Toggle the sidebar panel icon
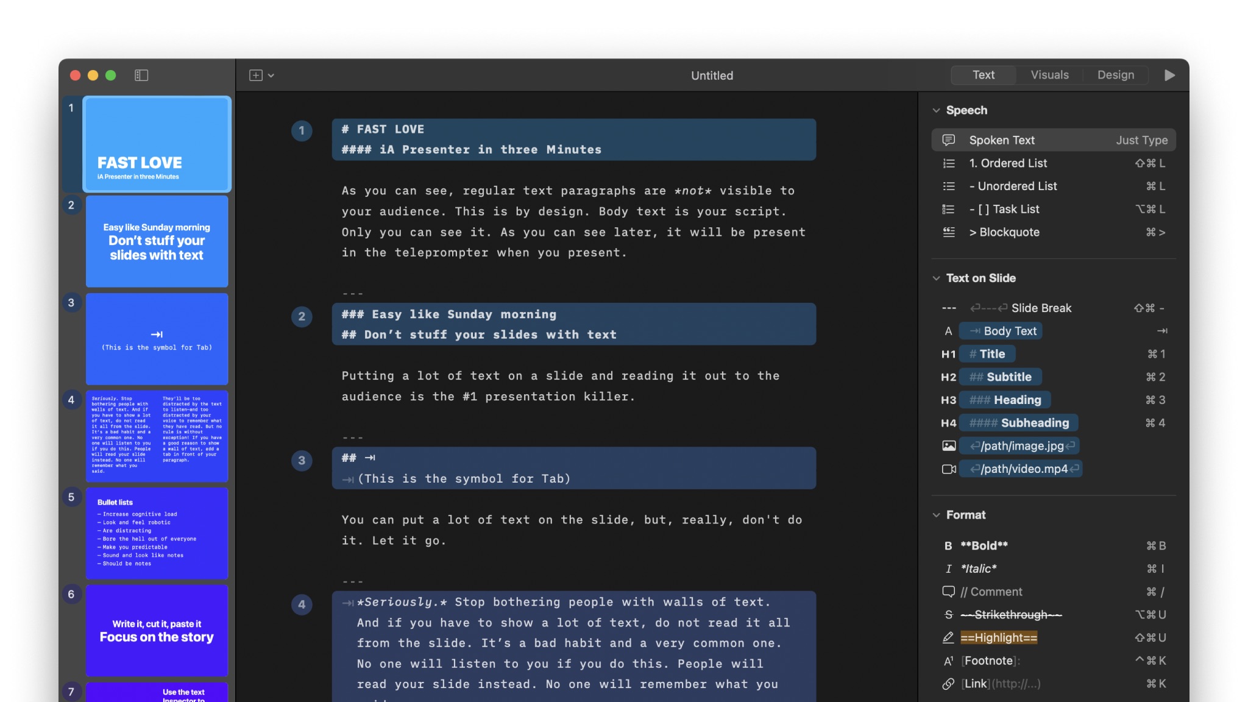The height and width of the screenshot is (702, 1248). coord(141,75)
